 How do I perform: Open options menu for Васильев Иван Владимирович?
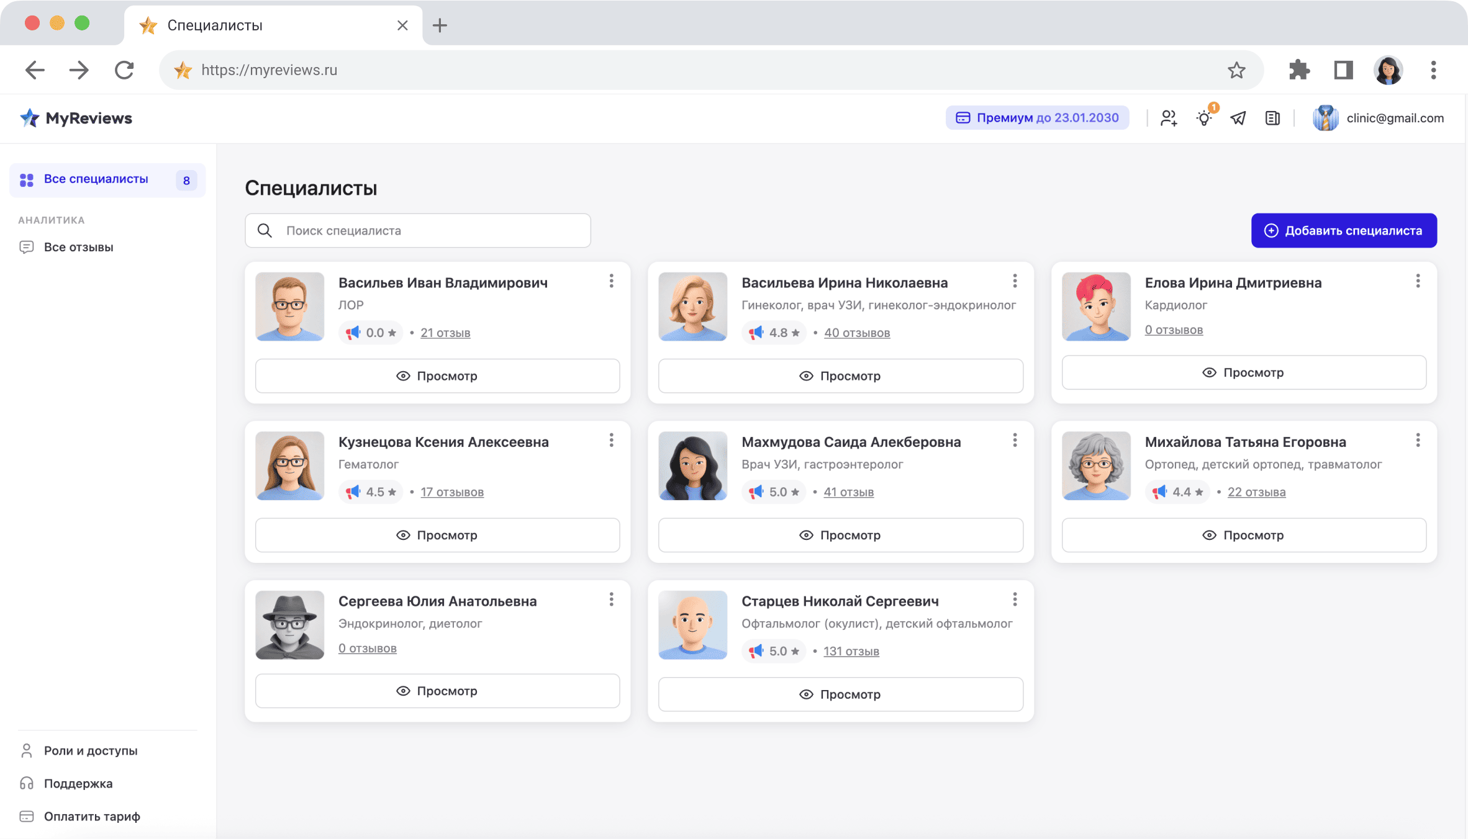point(612,281)
